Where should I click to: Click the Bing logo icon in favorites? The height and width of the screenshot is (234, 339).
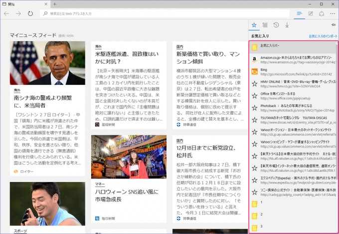[x=255, y=72]
